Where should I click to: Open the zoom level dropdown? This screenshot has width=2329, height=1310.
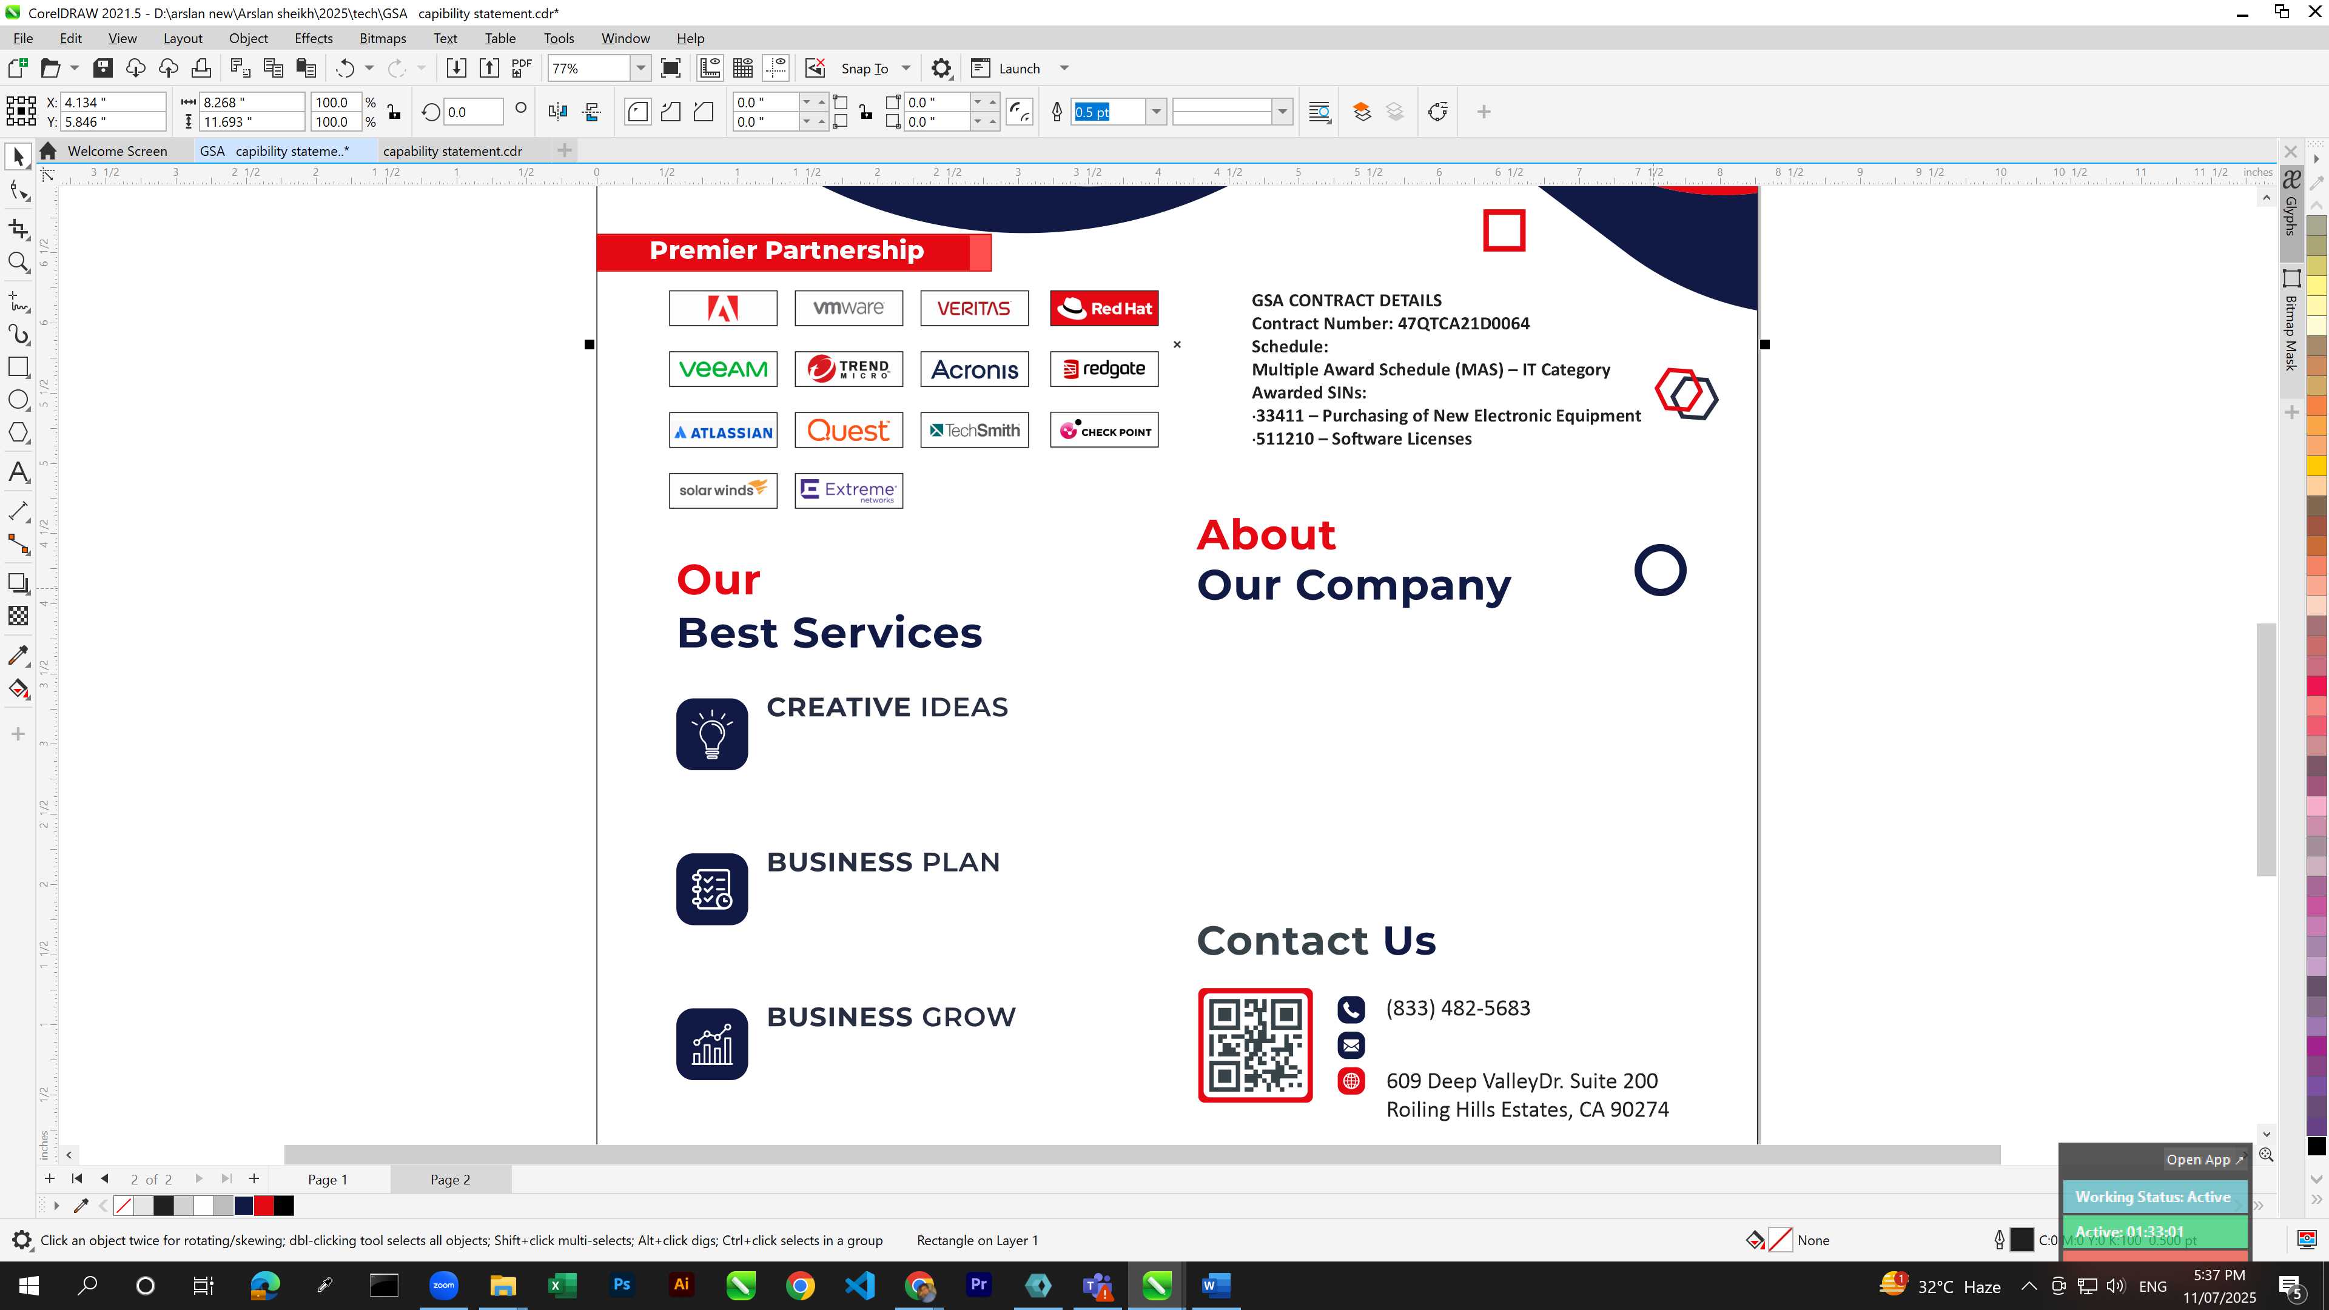pos(641,68)
